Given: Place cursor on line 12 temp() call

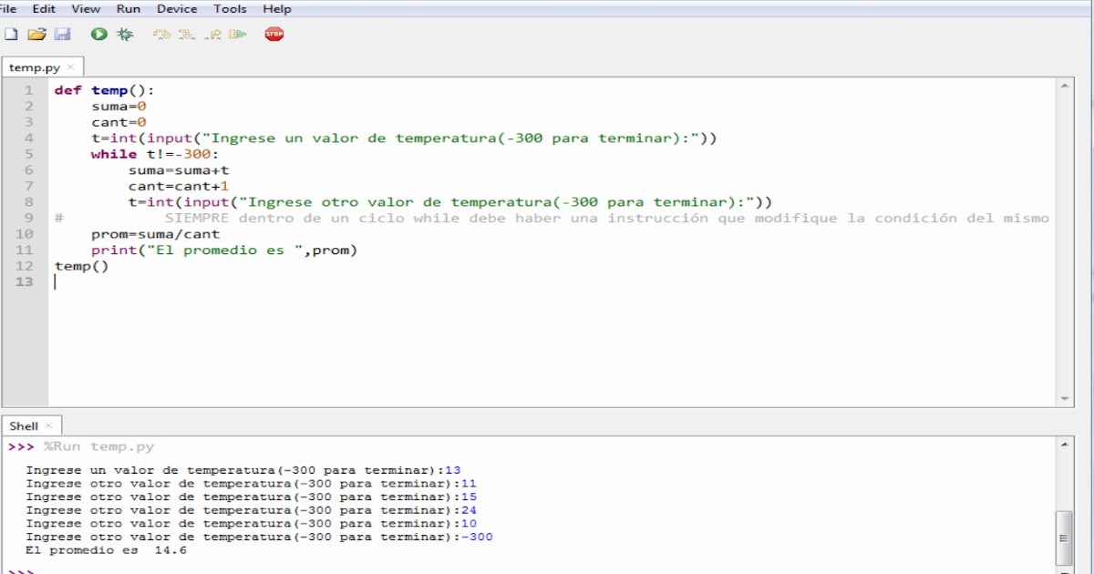Looking at the screenshot, I should (82, 265).
